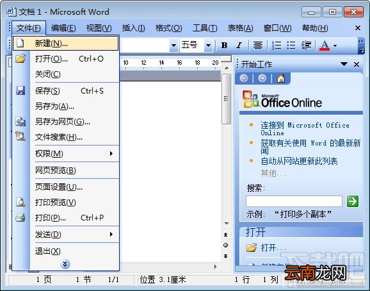Select 另存为网页(G)... menu item

[x=65, y=122]
